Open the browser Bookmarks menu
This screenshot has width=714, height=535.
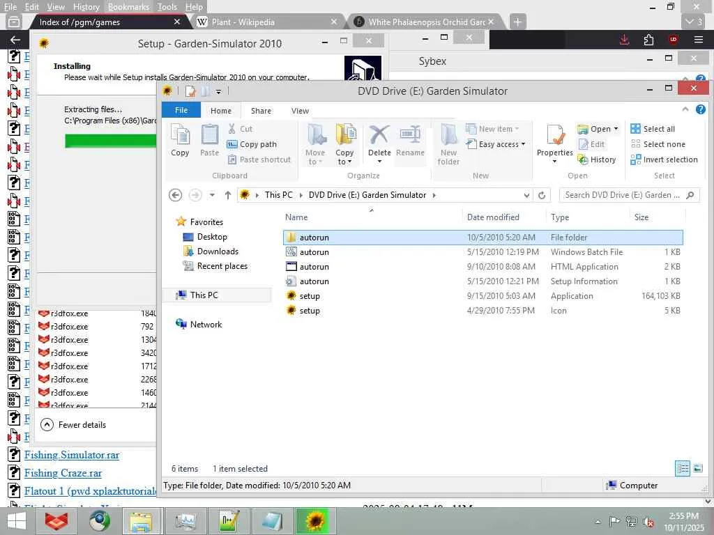[128, 7]
